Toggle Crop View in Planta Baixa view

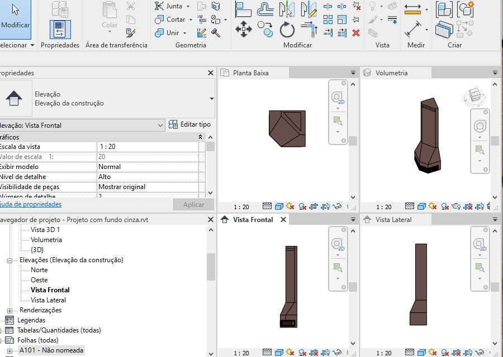314,206
